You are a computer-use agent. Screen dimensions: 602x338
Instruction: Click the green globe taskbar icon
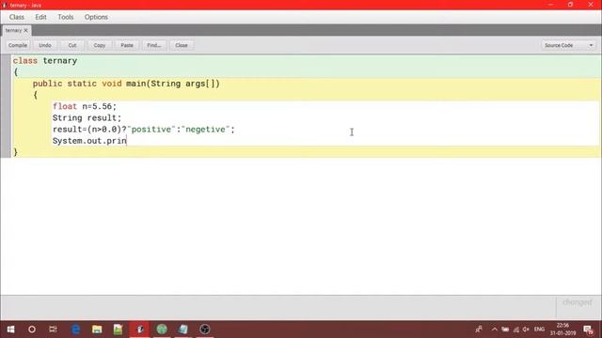(x=162, y=330)
